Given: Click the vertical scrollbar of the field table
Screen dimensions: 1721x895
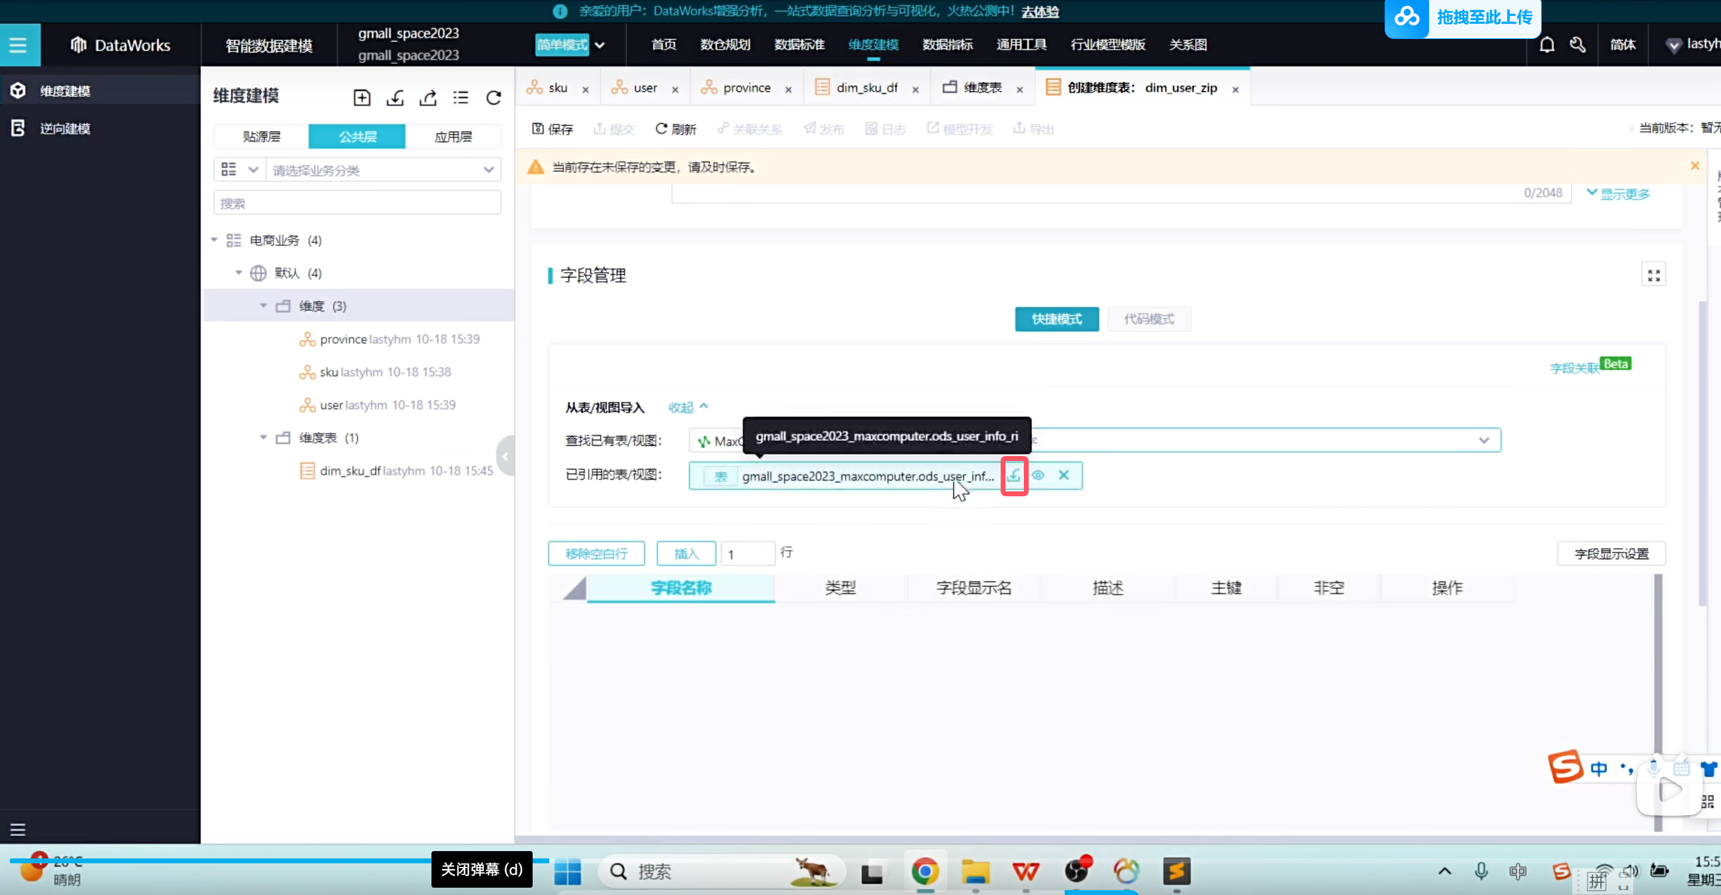Looking at the screenshot, I should point(1658,668).
